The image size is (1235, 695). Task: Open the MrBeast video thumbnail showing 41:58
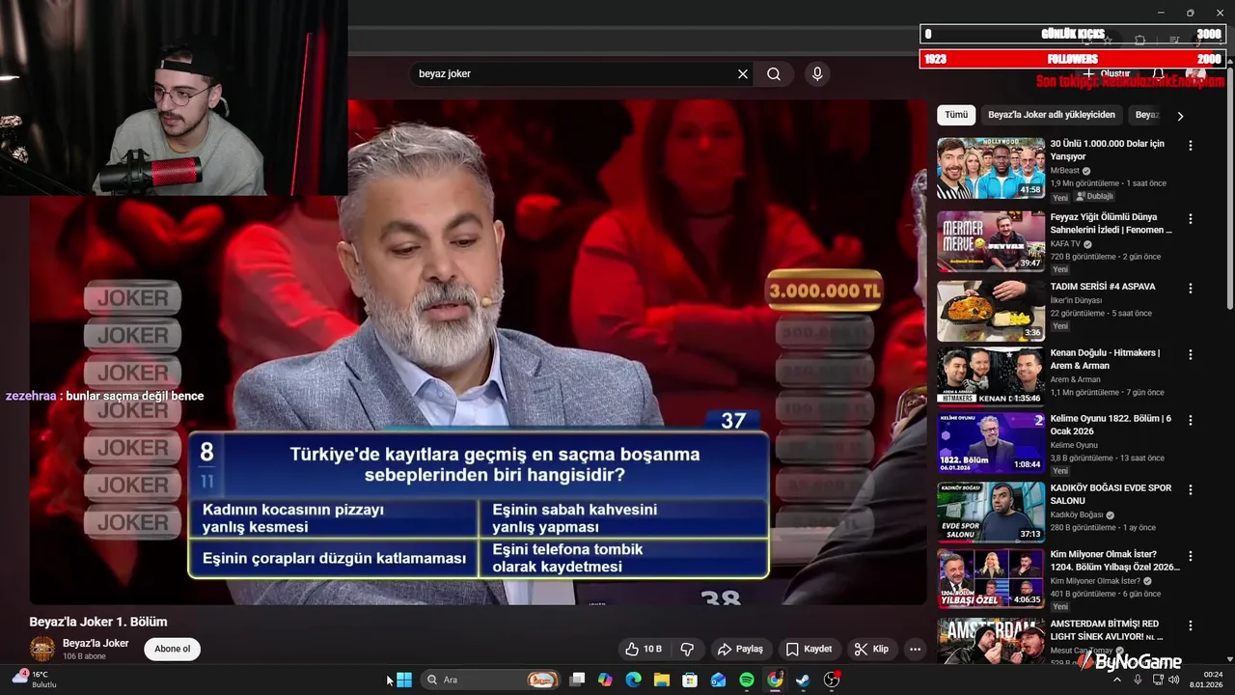991,168
